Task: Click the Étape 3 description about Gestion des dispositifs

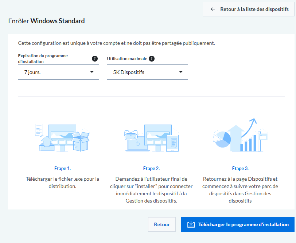Action: tap(240, 190)
